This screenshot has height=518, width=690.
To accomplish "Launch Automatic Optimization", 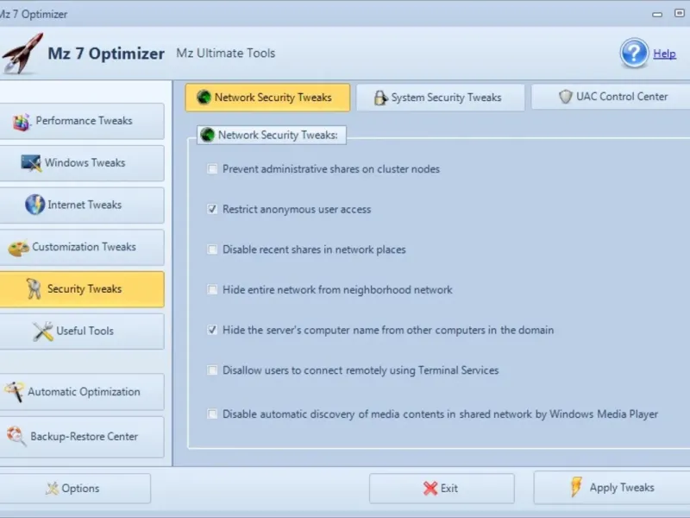I will [x=82, y=392].
